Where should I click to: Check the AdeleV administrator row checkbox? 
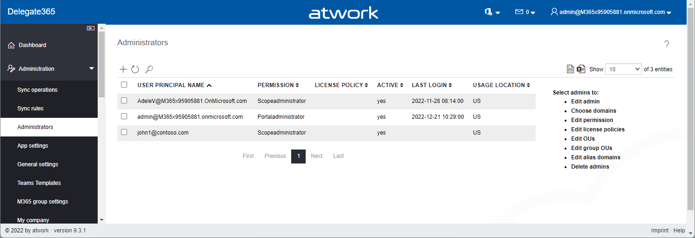click(x=124, y=101)
